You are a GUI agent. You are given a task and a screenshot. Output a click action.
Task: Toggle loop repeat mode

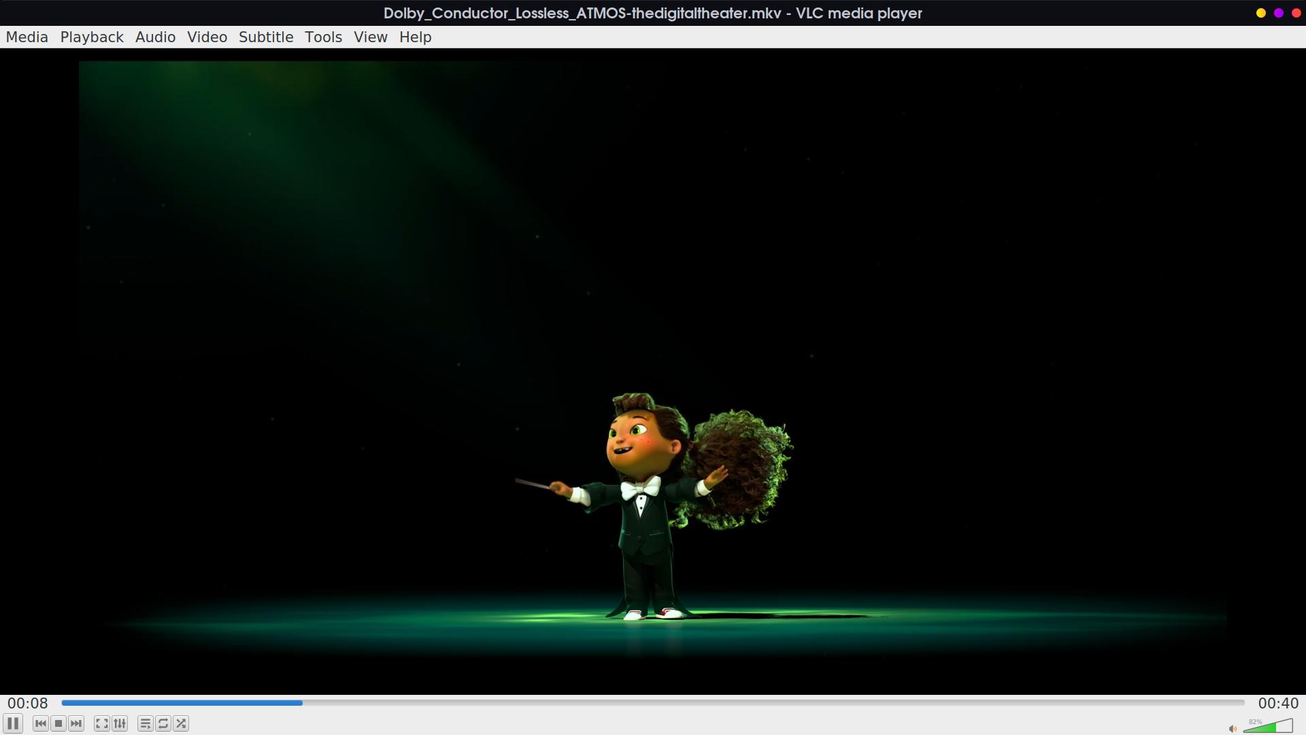point(163,723)
